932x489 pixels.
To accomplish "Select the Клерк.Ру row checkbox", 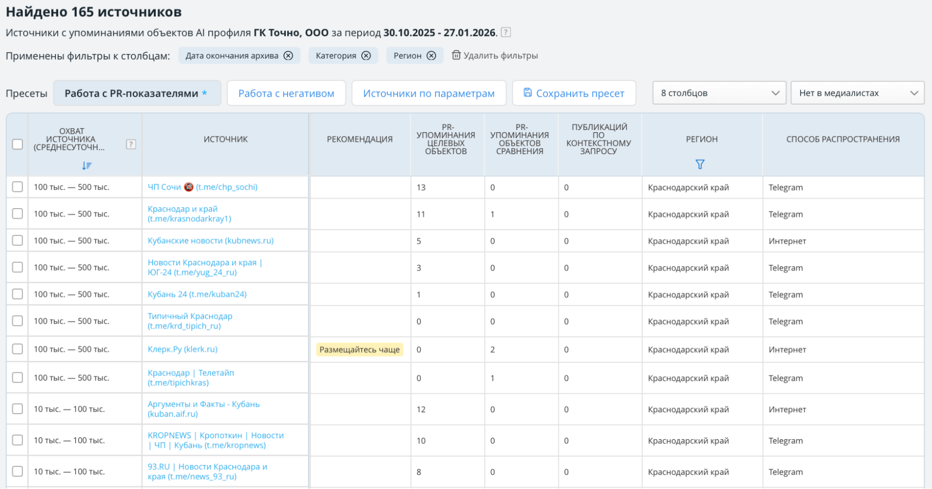I will tap(17, 349).
